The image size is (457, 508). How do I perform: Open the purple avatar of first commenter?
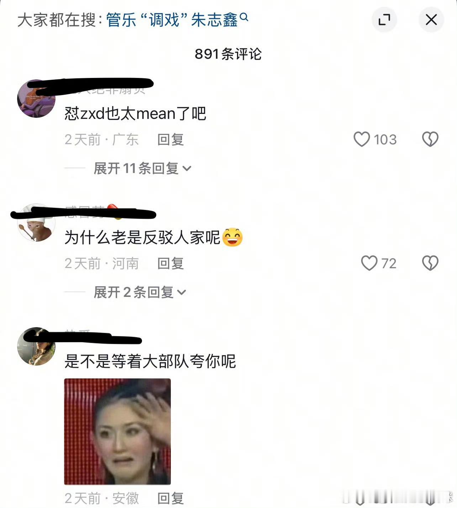tap(36, 99)
